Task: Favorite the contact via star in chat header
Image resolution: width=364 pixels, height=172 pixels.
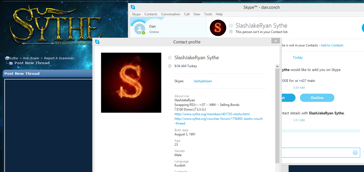Action: 231,25
